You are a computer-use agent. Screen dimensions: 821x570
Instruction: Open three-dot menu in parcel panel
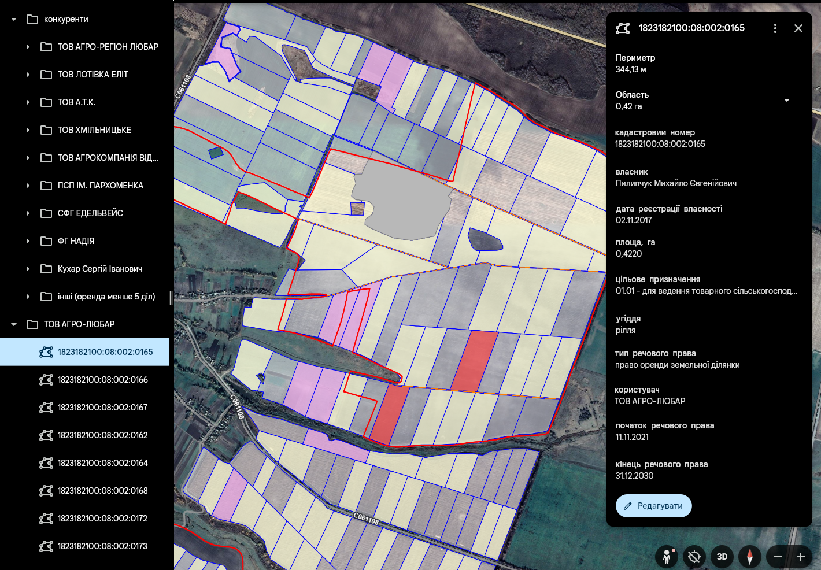click(x=775, y=28)
